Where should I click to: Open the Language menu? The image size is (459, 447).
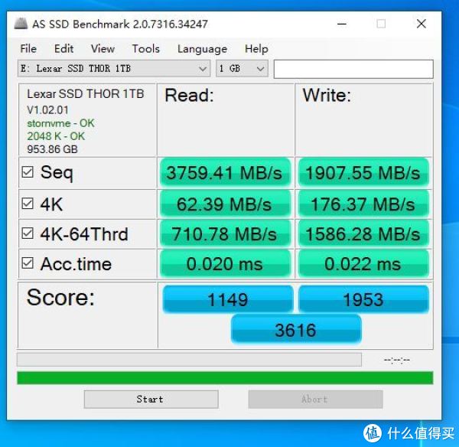(x=202, y=49)
